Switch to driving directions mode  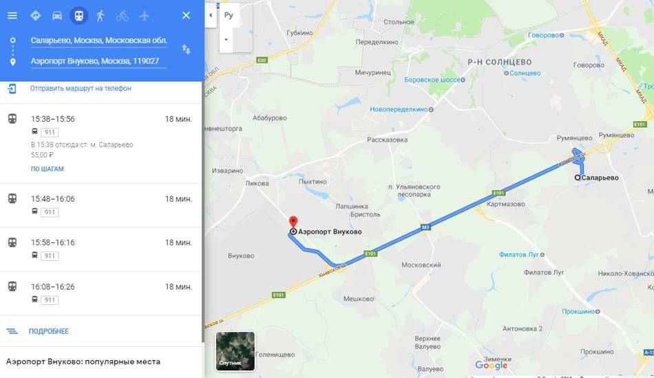[57, 16]
